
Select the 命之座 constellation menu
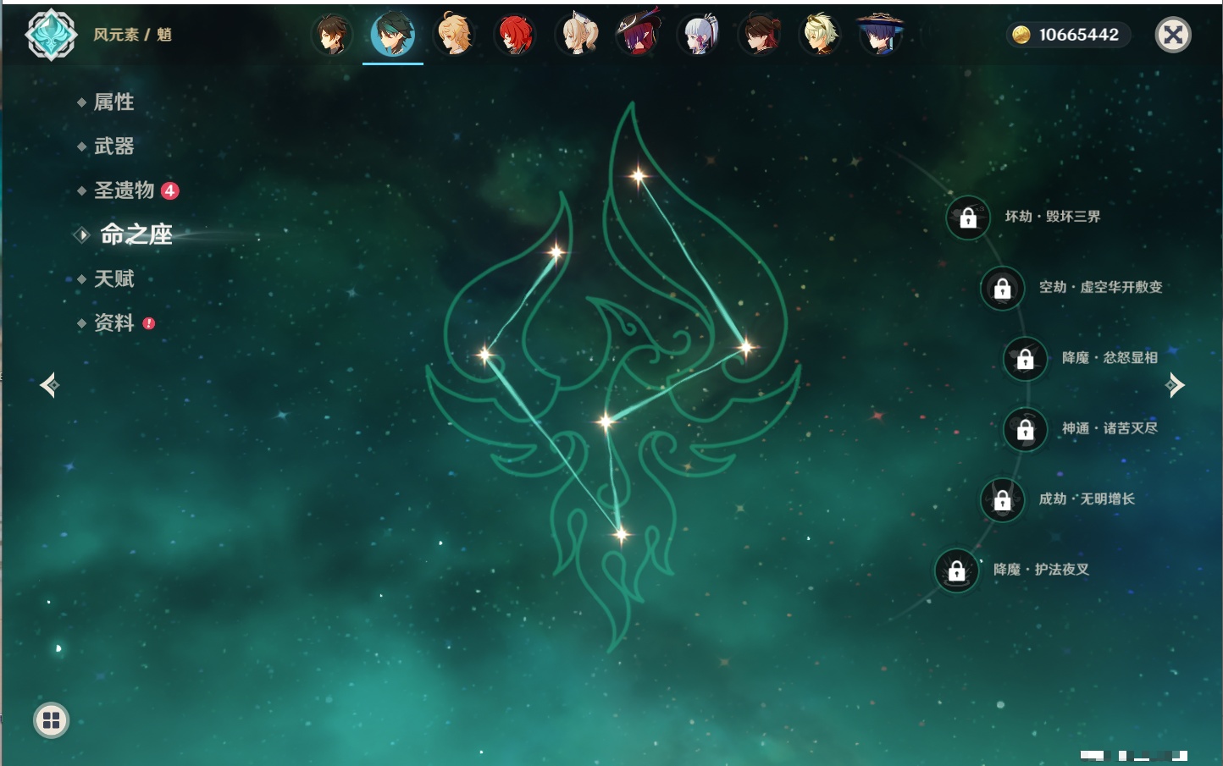[136, 234]
